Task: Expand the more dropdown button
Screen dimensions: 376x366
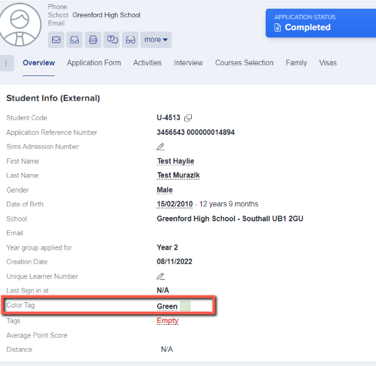Action: click(156, 40)
